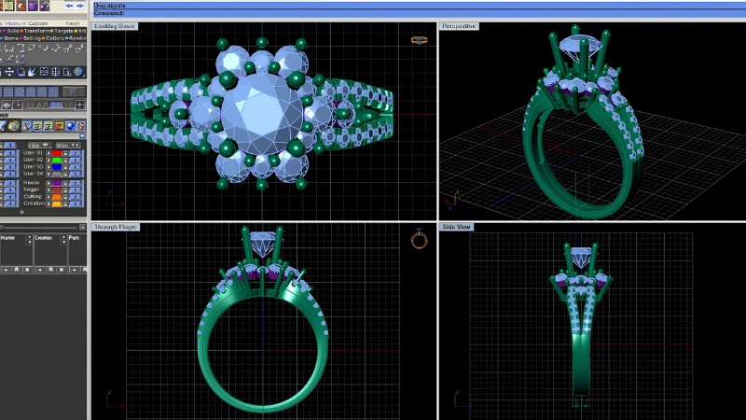Click the left blue arrow button

click(x=69, y=6)
